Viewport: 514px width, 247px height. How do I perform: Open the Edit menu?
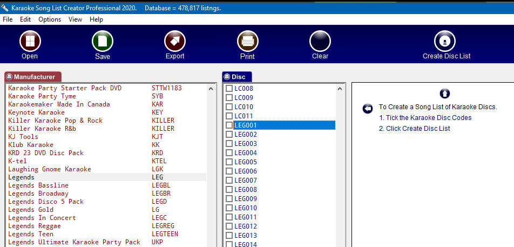click(25, 19)
